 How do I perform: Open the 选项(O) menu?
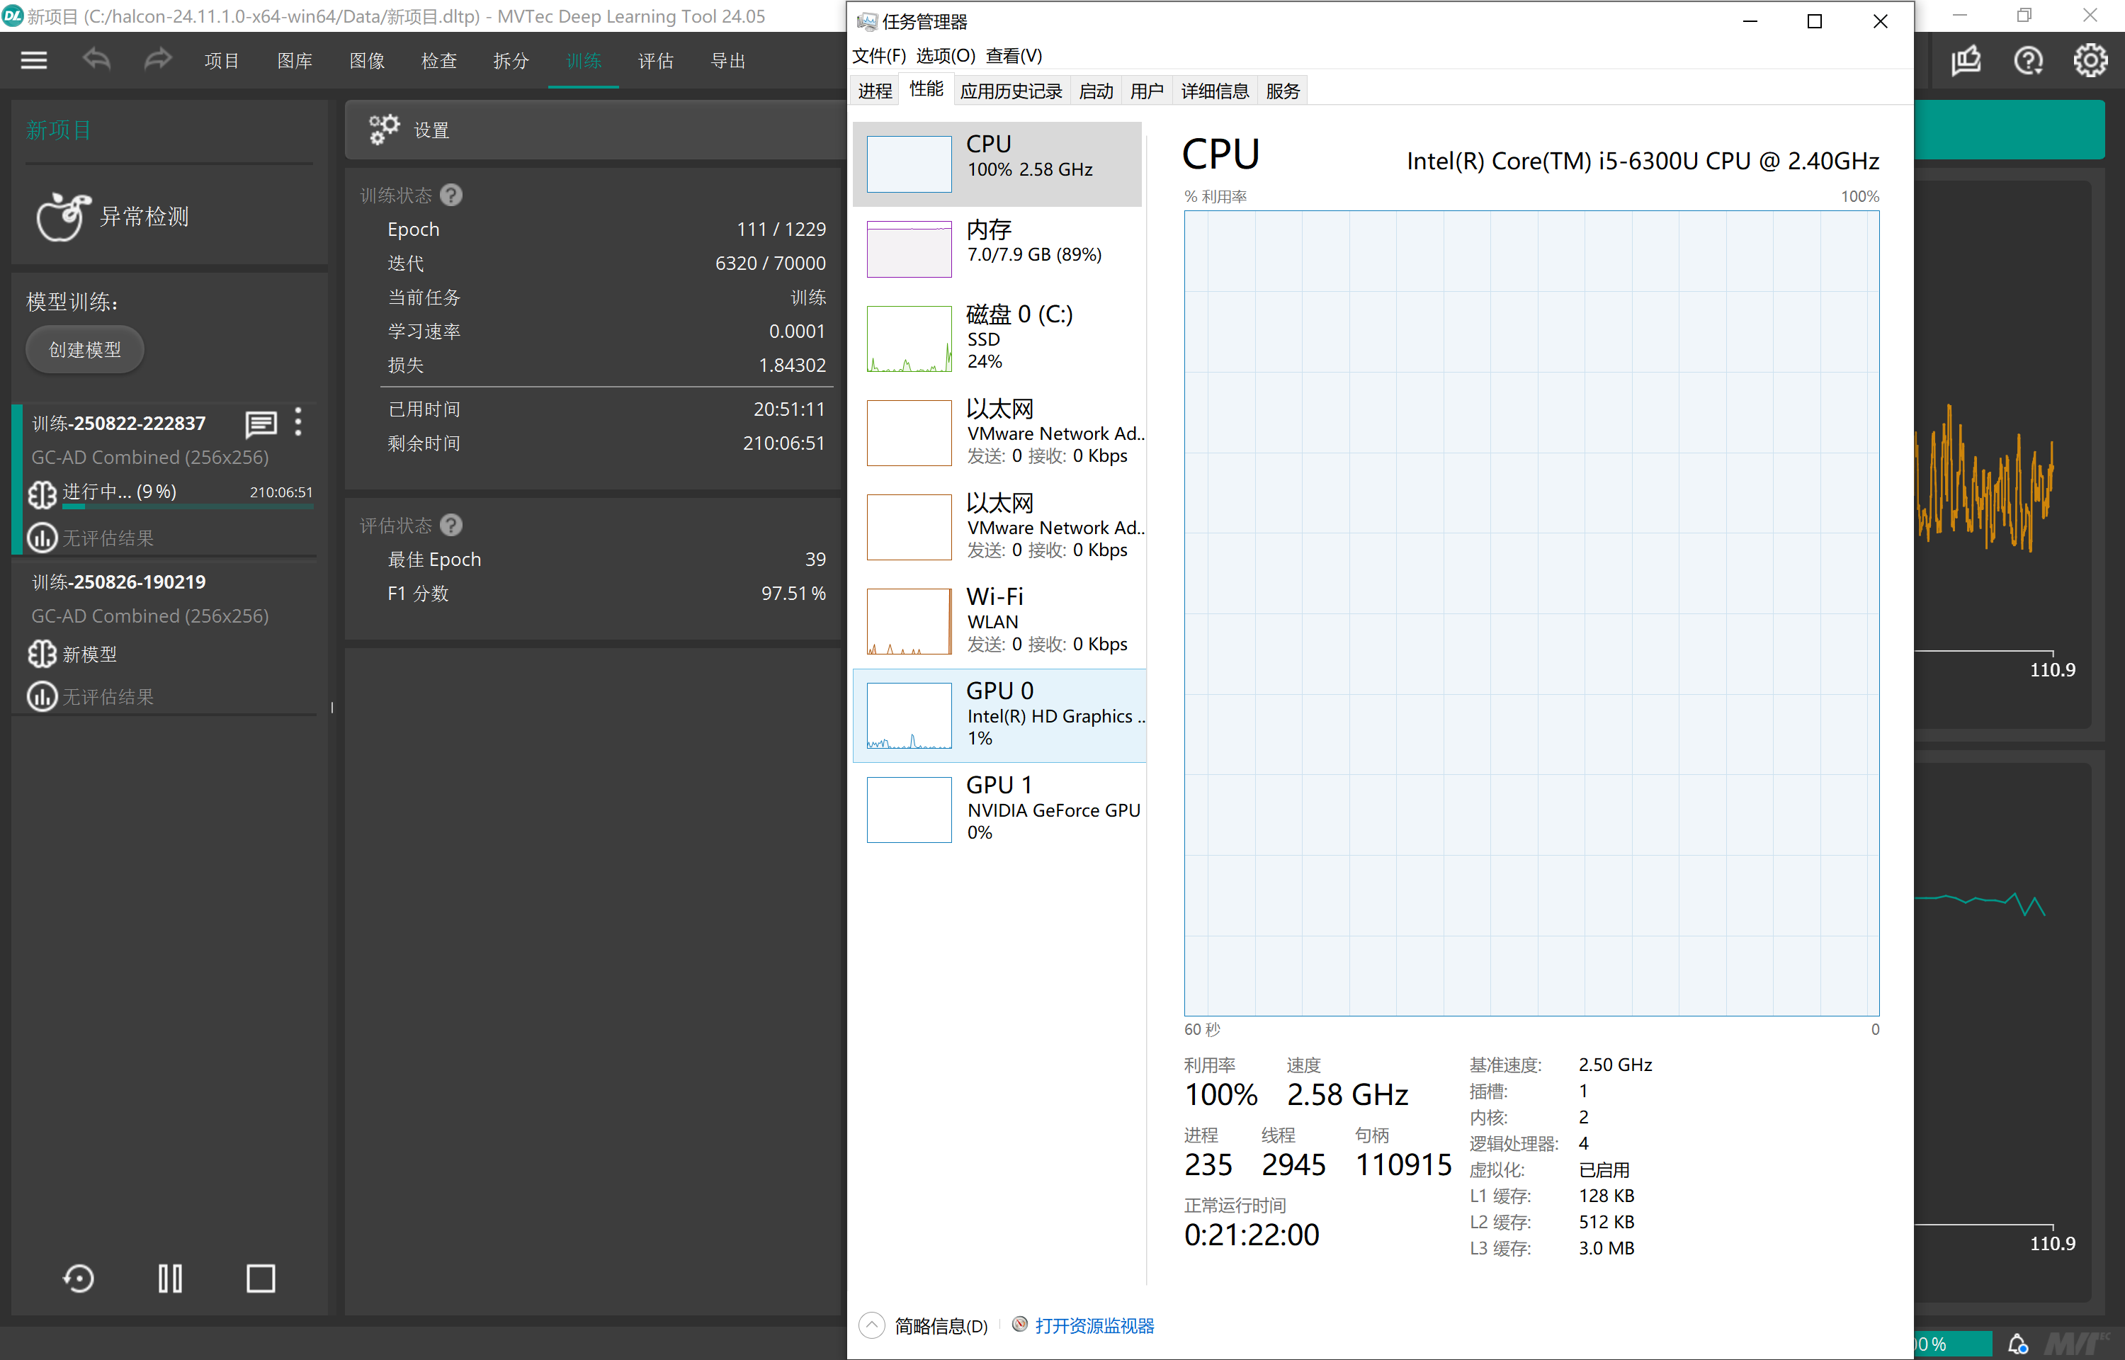[945, 56]
